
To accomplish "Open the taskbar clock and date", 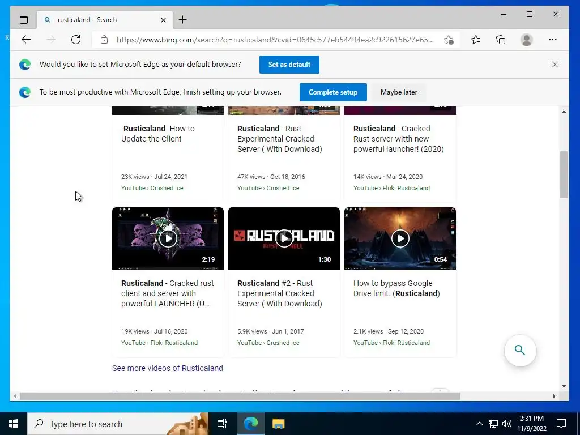I will pos(531,424).
